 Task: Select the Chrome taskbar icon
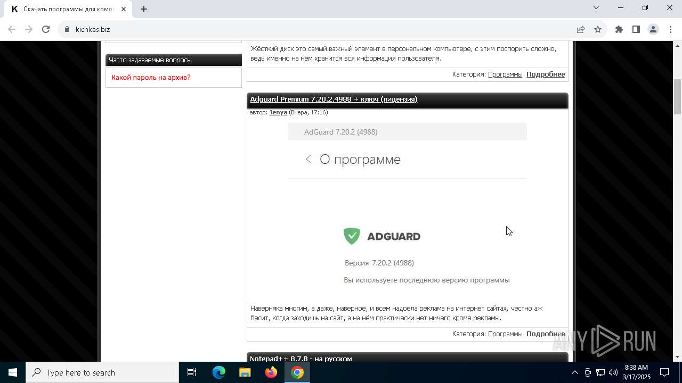297,372
